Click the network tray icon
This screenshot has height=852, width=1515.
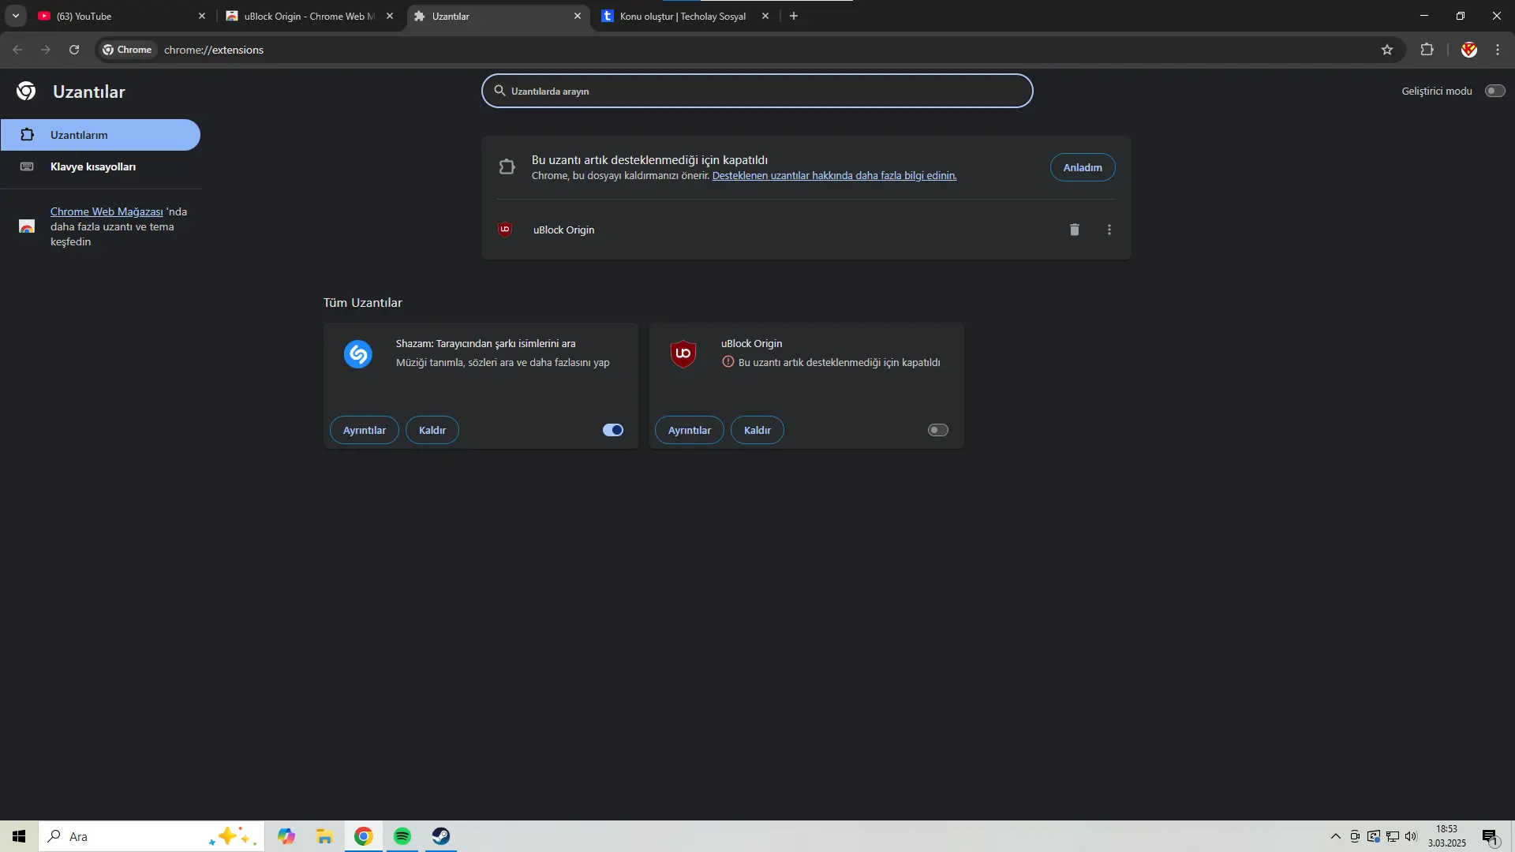coord(1393,836)
